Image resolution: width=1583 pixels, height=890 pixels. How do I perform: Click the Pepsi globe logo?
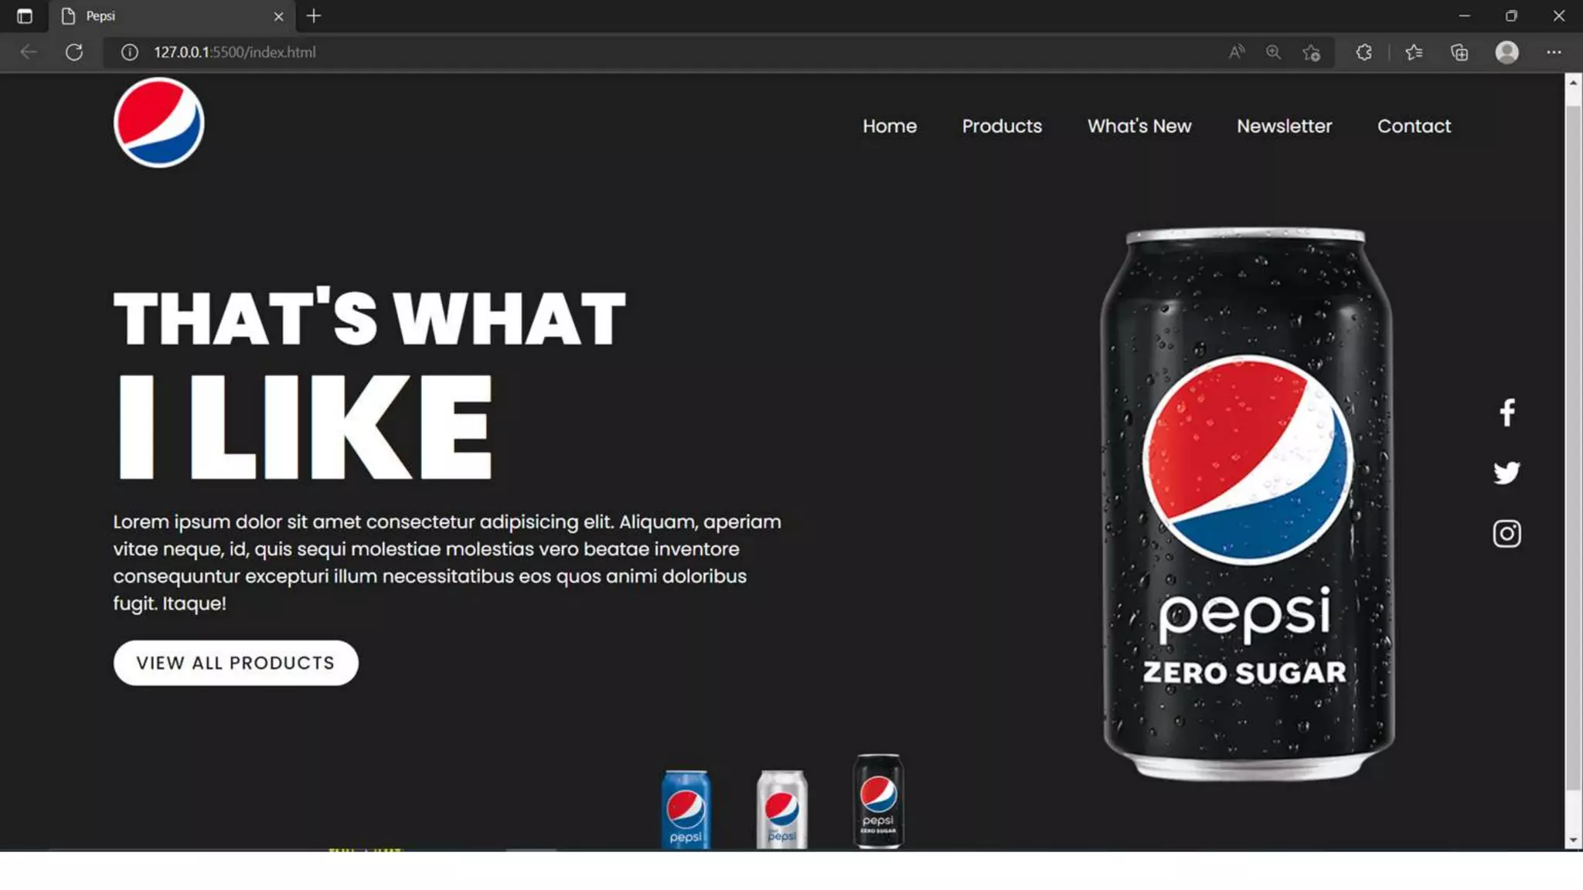158,123
